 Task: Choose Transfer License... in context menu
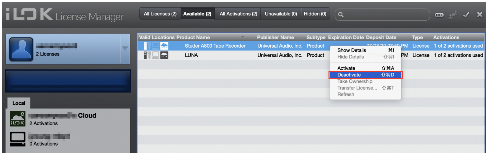click(x=366, y=88)
